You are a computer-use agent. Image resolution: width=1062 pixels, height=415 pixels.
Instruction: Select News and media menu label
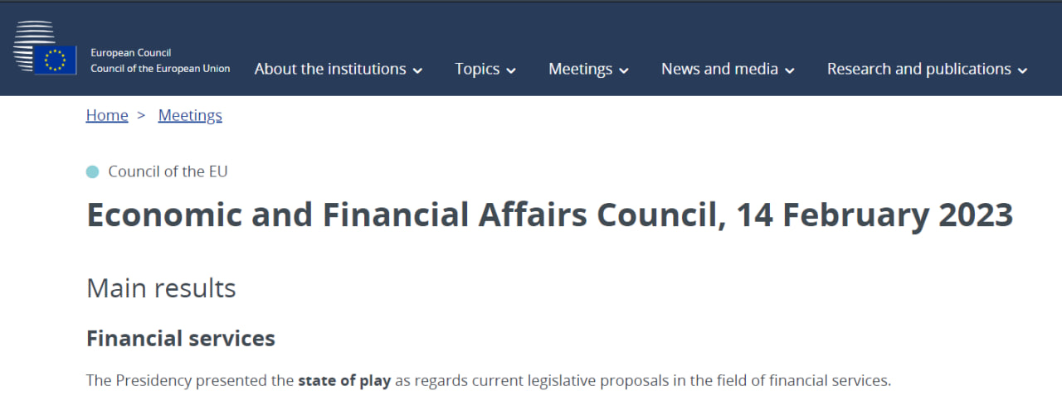pos(719,69)
